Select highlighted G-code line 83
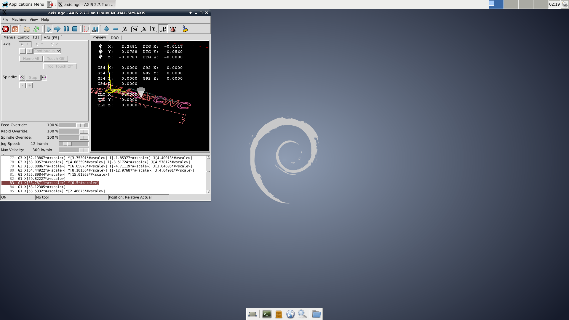 coord(50,183)
